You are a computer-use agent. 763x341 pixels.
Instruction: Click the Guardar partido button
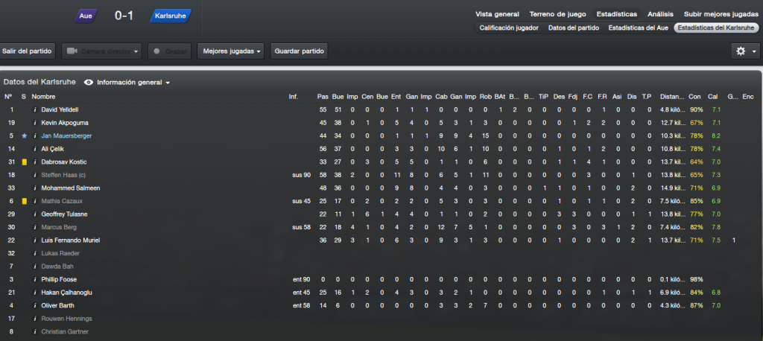300,51
